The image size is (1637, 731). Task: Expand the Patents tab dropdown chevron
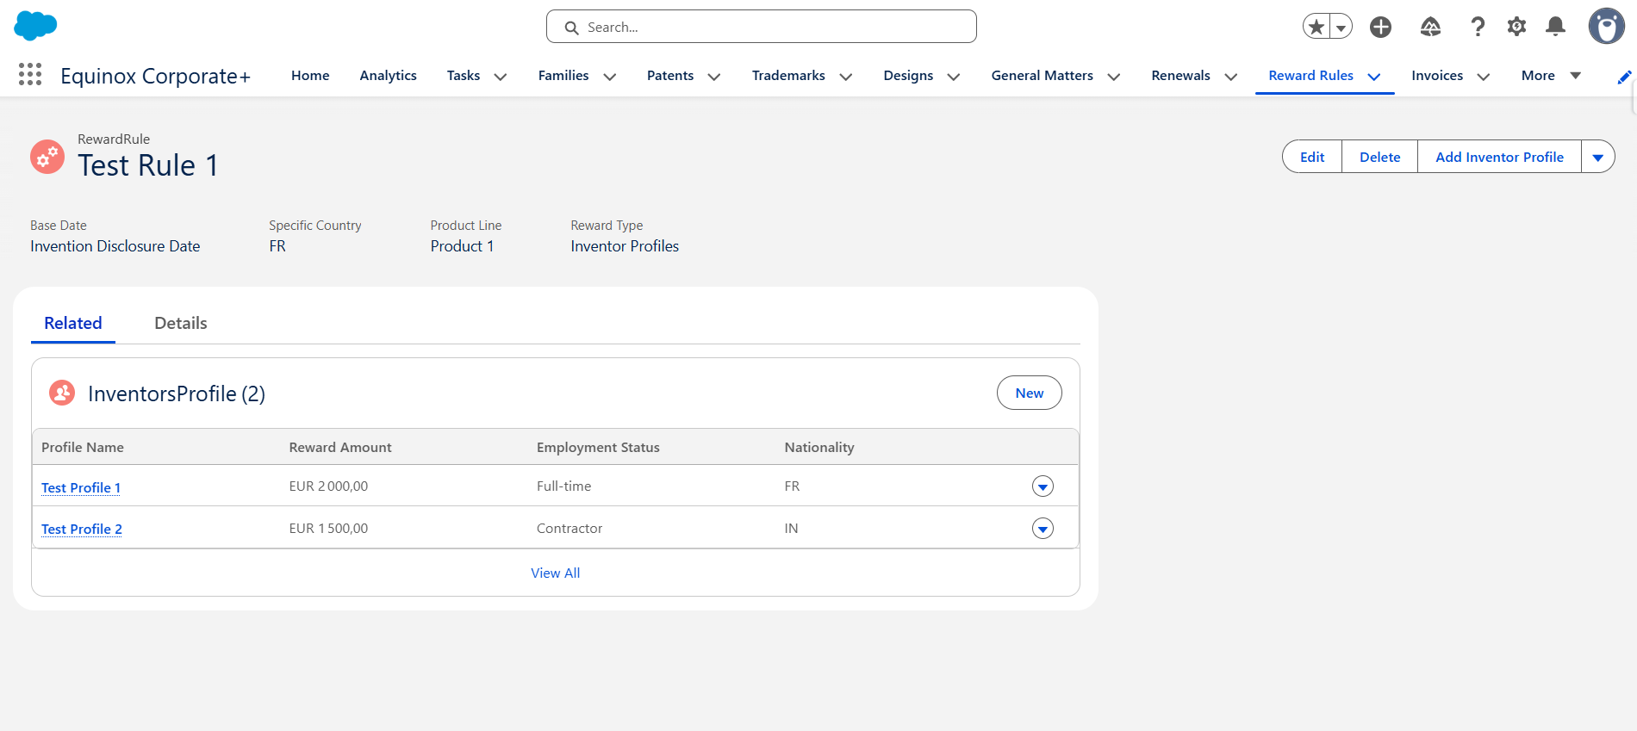pyautogui.click(x=714, y=77)
